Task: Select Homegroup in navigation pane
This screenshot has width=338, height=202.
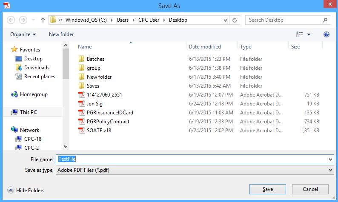Action: 34,94
